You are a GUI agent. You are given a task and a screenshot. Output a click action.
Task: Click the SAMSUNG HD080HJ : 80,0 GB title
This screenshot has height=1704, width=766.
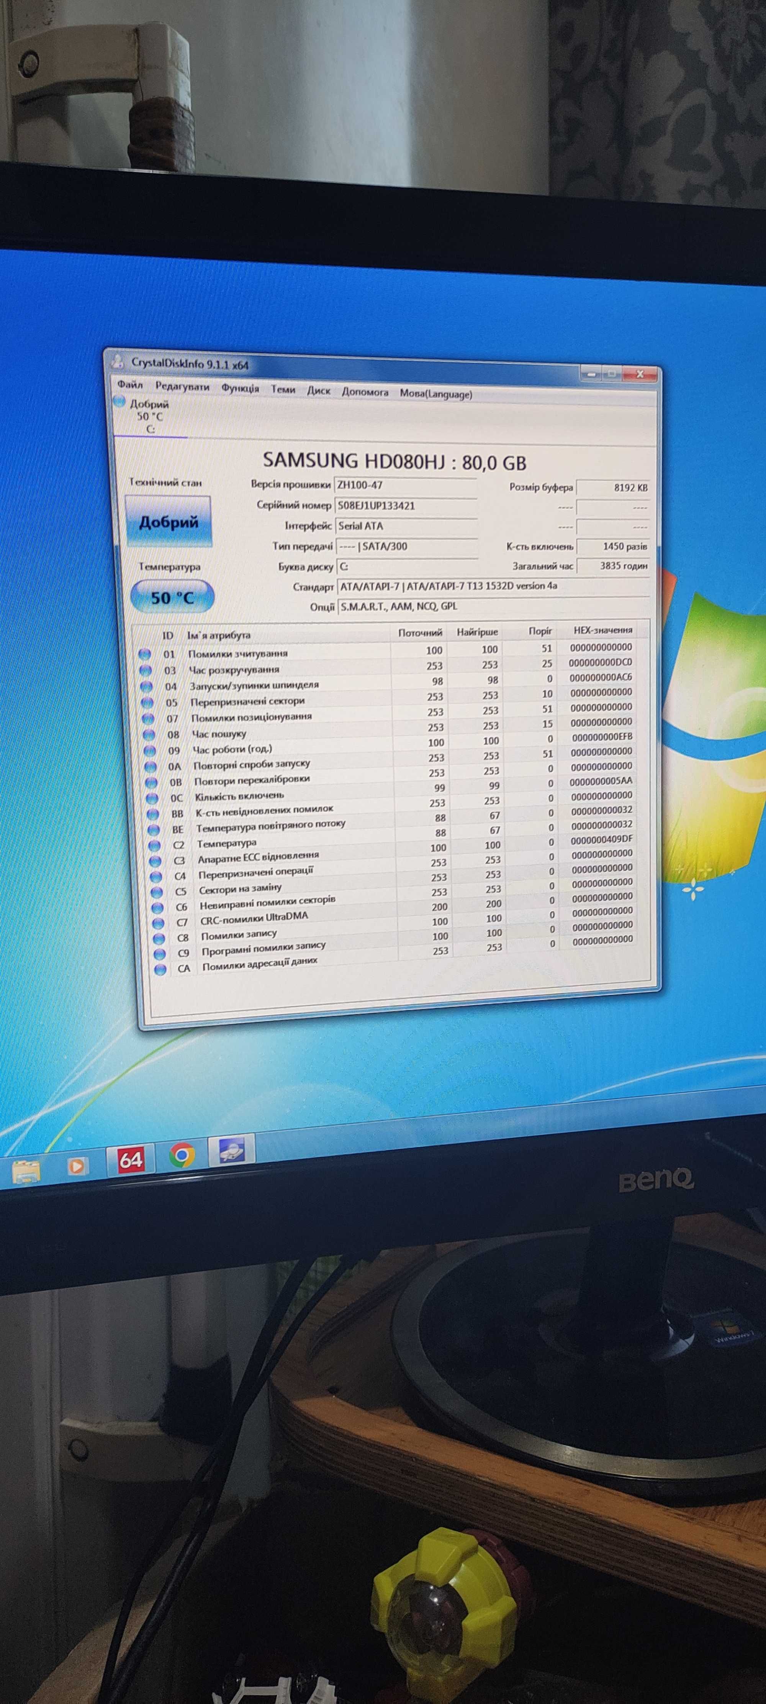coord(394,460)
